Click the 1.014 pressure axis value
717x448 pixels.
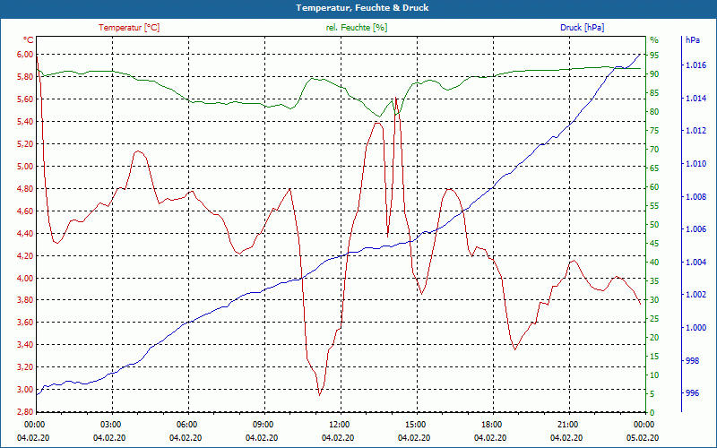coord(695,99)
